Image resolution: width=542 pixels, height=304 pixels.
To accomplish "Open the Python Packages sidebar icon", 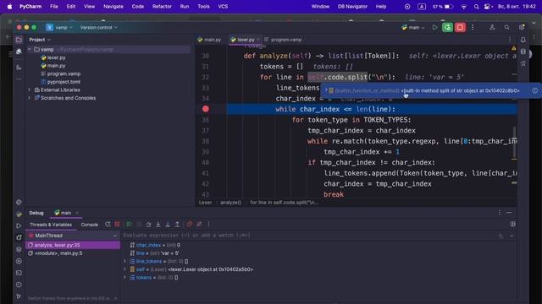I will (x=19, y=249).
